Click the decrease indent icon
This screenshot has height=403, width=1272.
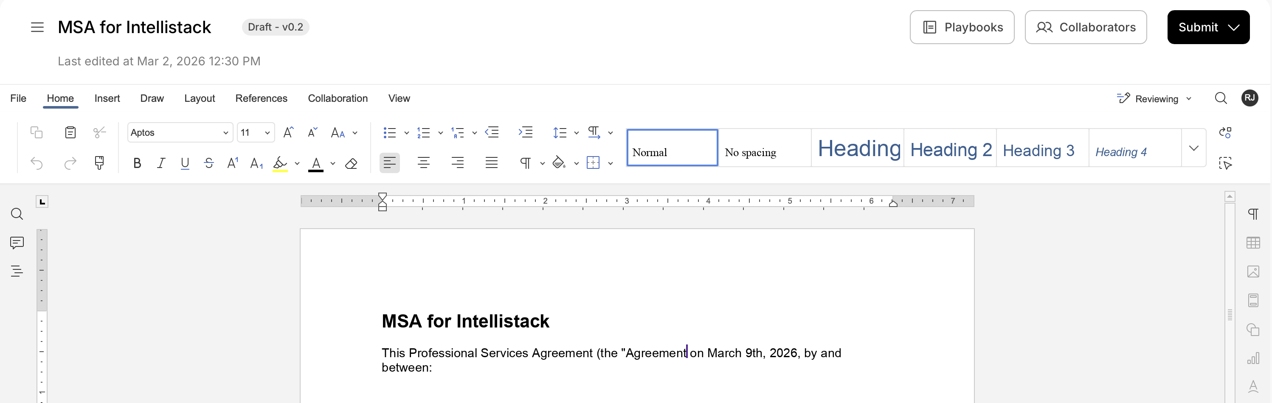tap(492, 132)
